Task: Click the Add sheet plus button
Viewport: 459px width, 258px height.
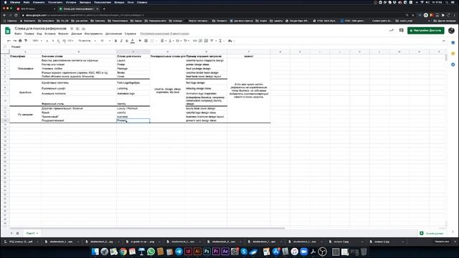Action: (11, 234)
